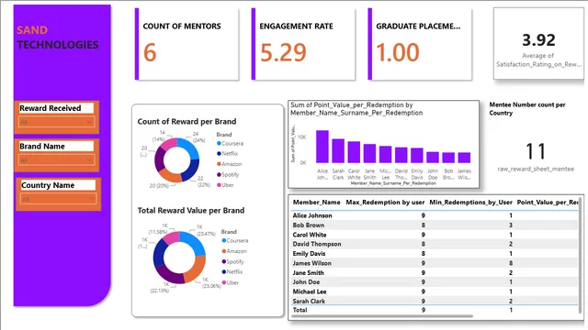
Task: Sort by Point_Value_per_Redemption column header
Action: (x=548, y=203)
